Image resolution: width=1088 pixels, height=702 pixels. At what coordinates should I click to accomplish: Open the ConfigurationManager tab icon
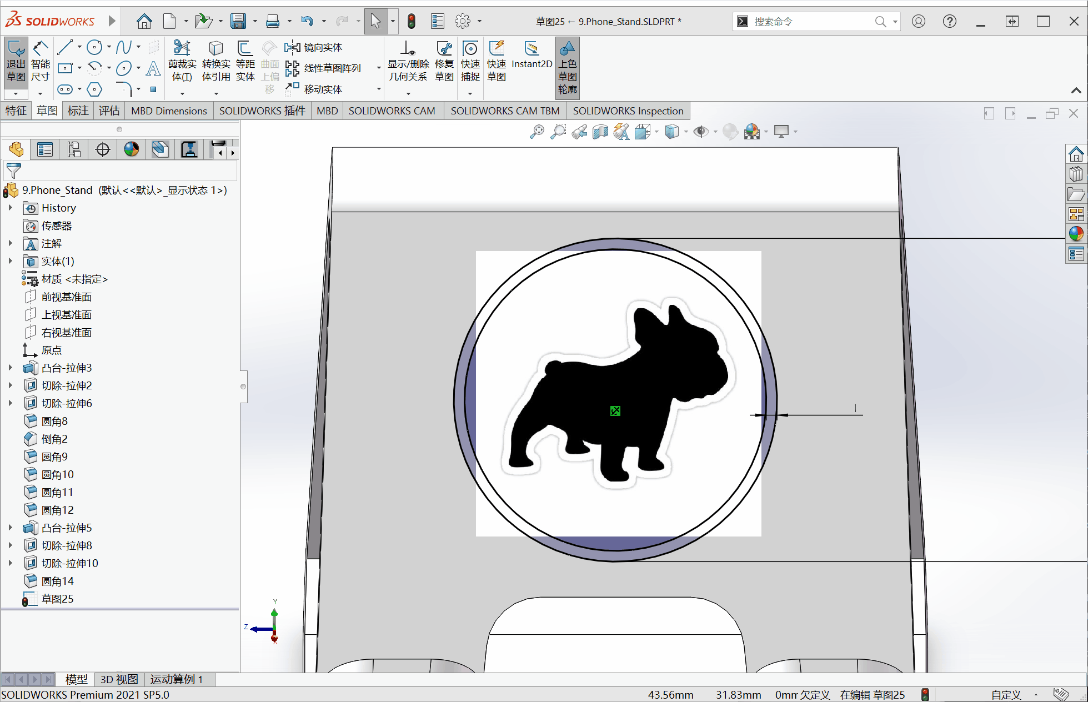click(x=74, y=149)
